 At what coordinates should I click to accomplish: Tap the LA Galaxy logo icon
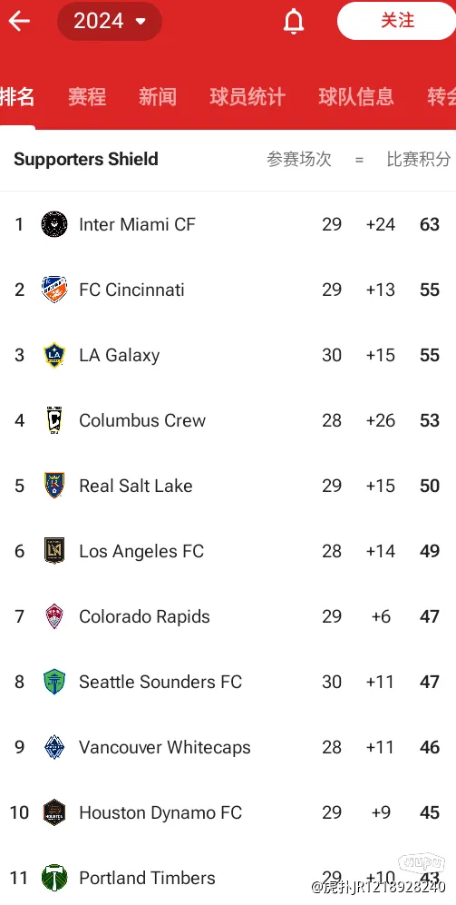click(x=54, y=355)
